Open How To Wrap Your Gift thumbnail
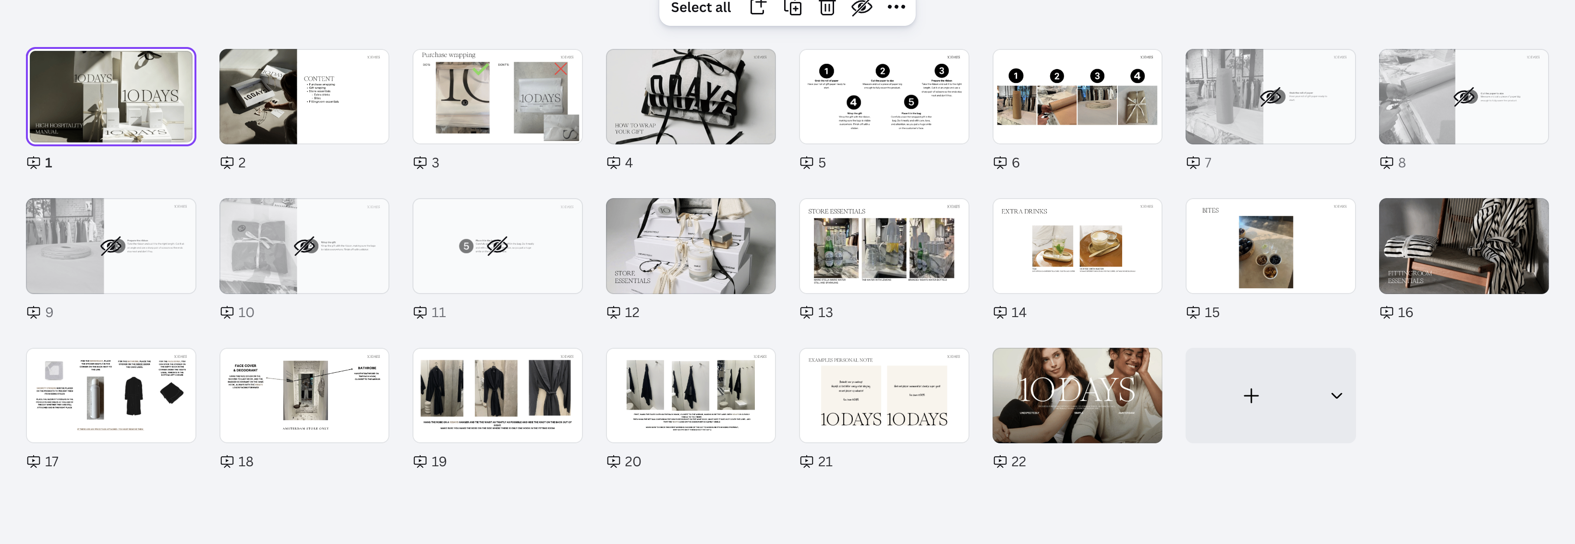 (691, 96)
